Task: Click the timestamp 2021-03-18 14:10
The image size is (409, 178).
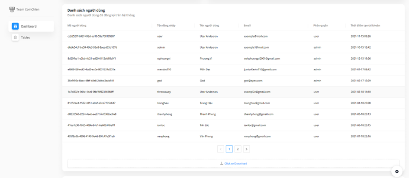Action: 361,92
